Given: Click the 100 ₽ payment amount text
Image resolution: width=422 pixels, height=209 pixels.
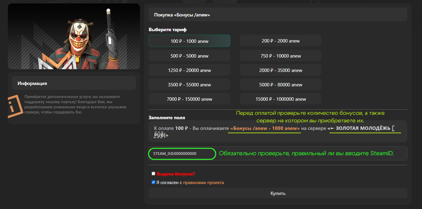Looking at the screenshot, I should [182, 128].
